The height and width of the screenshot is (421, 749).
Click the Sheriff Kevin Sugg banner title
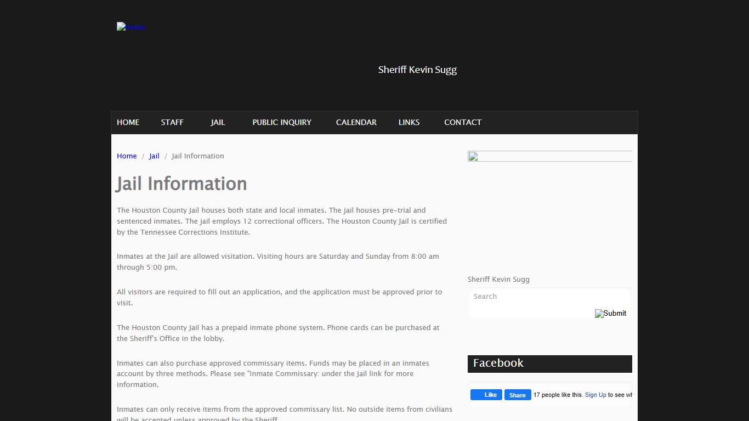point(417,70)
